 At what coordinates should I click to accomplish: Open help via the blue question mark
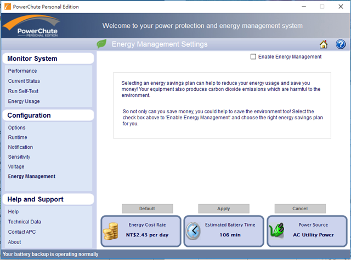click(x=341, y=44)
